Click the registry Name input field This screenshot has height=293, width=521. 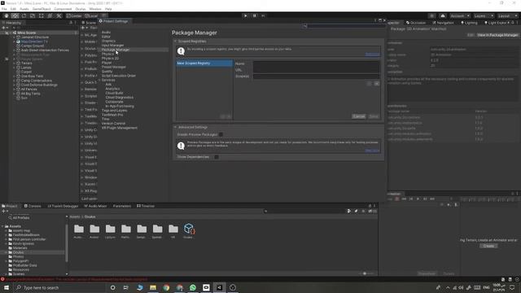click(x=316, y=63)
